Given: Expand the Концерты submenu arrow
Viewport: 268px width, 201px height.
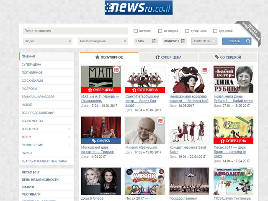Looking at the screenshot, I should (69, 129).
